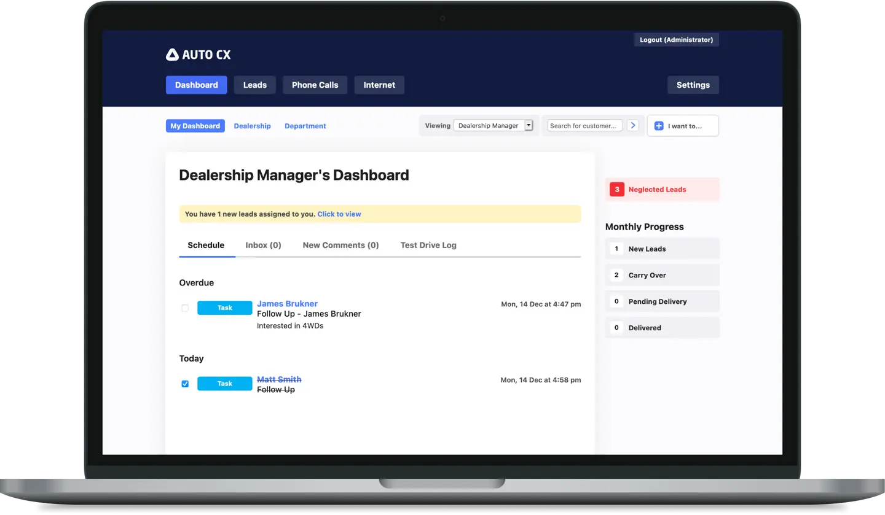Screen dimensions: 885x515
Task: Click the blue Task badge for James Brukner
Action: tap(224, 308)
